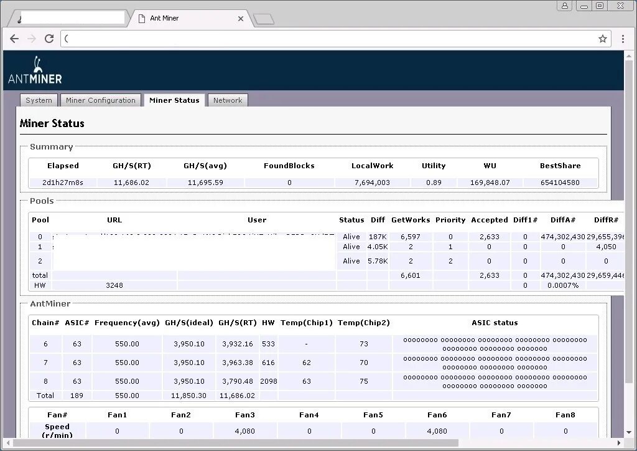The width and height of the screenshot is (637, 451).
Task: Click the DiffR# value 4,050
Action: [606, 247]
